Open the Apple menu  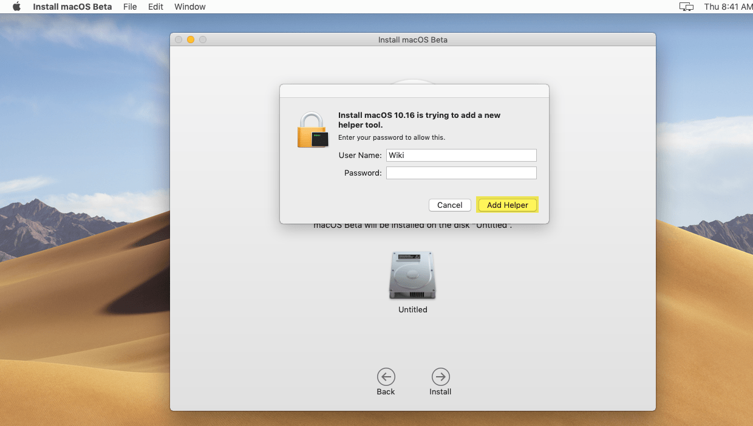click(16, 7)
